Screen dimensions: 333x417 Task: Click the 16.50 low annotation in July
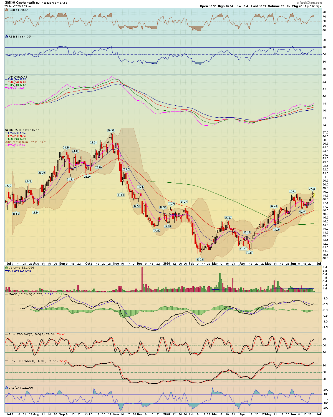click(16, 214)
